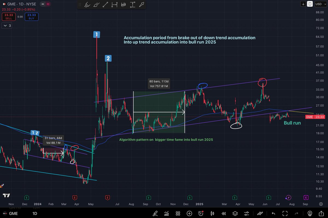Open the red earnings marker before April 2024
The image size is (328, 218).
[x=75, y=197]
